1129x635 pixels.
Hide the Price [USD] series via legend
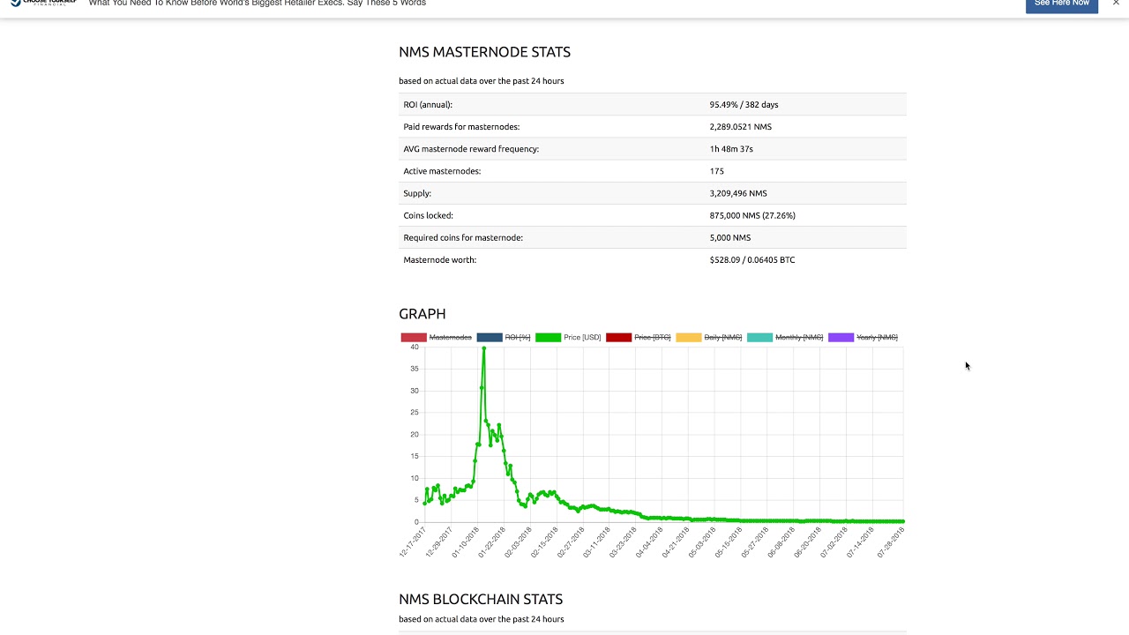568,337
